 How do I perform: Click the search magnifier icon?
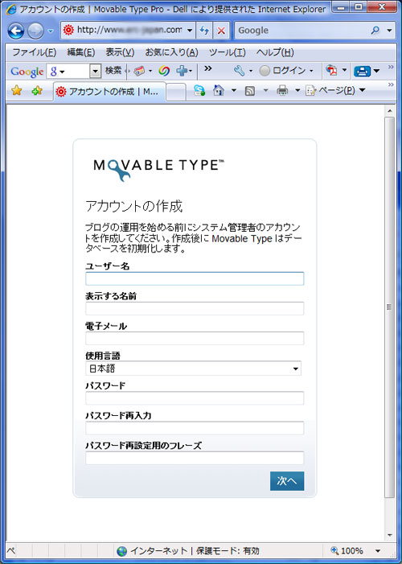pos(375,31)
